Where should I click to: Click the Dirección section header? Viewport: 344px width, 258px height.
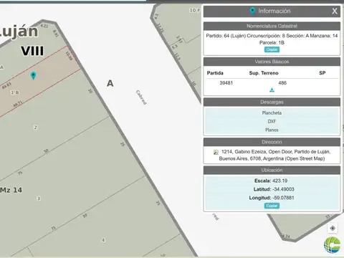[x=272, y=142]
